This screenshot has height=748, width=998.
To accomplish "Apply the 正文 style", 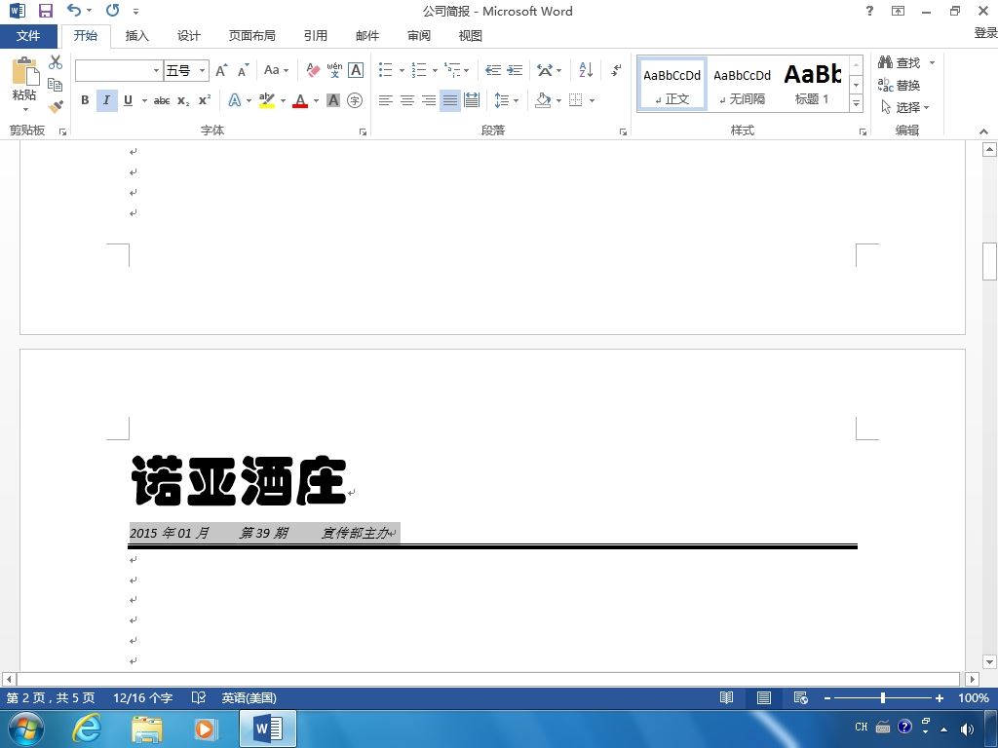I will pyautogui.click(x=672, y=85).
